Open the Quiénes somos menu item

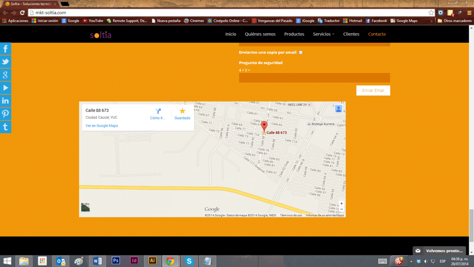point(260,34)
